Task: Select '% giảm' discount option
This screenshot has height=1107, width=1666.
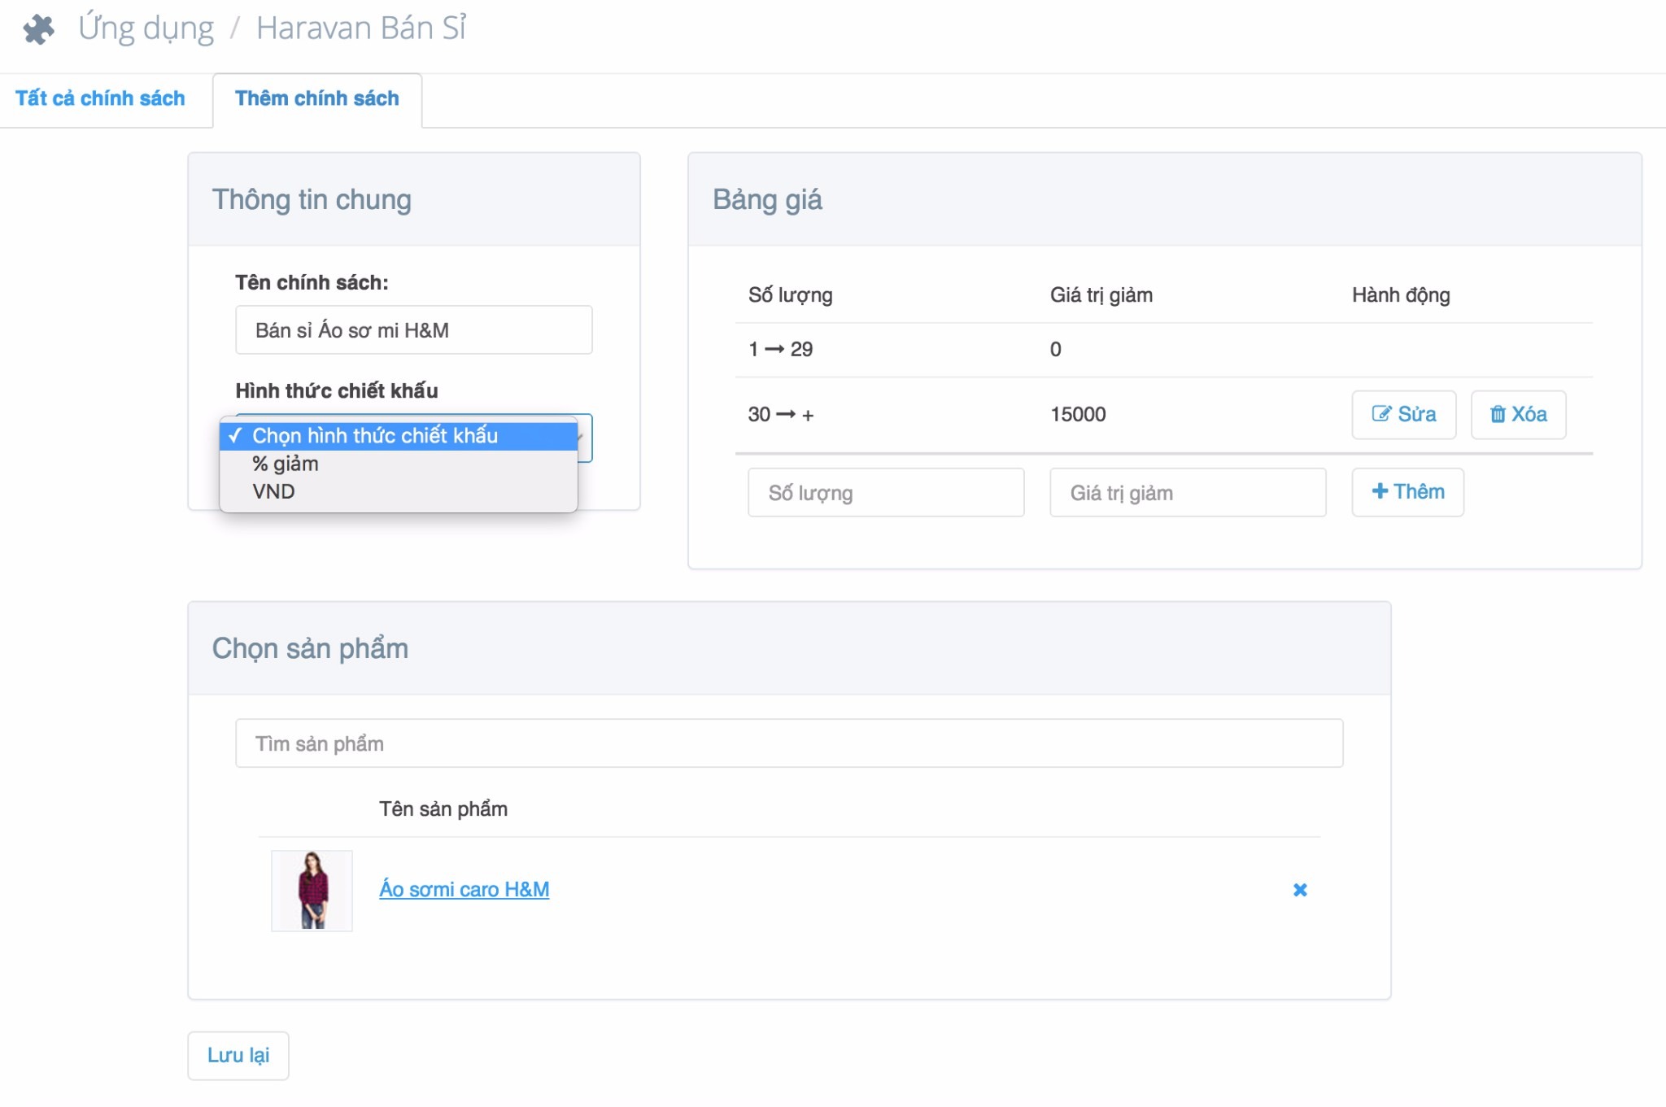Action: 286,464
